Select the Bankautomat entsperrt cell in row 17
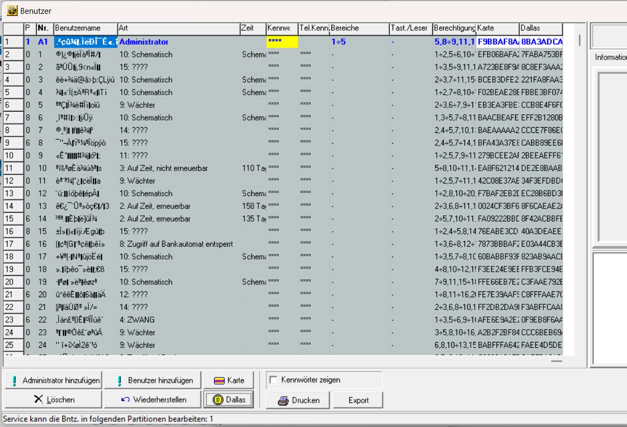Screen dimensions: 627x427 pyautogui.click(x=178, y=244)
